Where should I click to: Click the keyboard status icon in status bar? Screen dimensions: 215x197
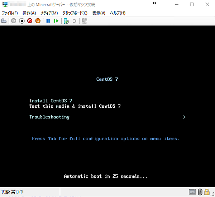(x=192, y=192)
